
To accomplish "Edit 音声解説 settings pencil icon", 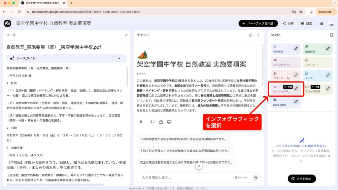I will [x=296, y=49].
